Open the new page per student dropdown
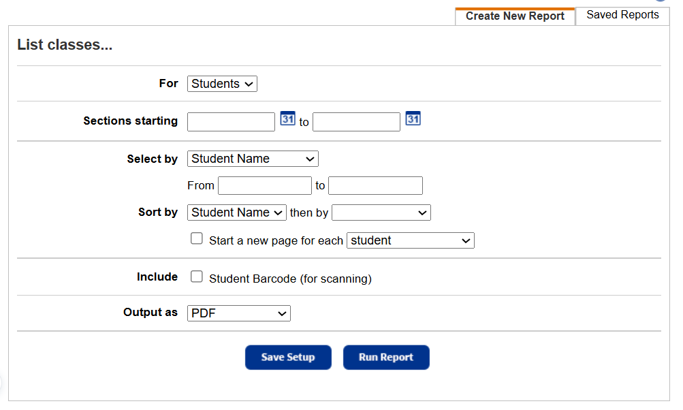683x410 pixels. pyautogui.click(x=410, y=240)
